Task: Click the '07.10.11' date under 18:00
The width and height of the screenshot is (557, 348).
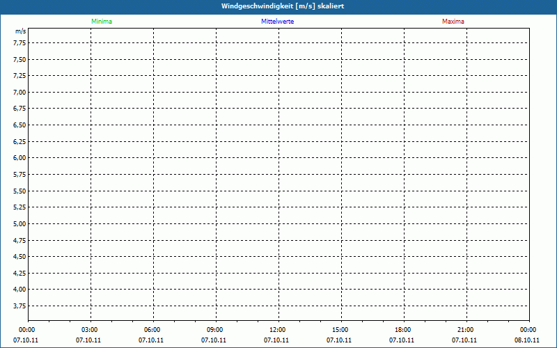Action: (402, 340)
